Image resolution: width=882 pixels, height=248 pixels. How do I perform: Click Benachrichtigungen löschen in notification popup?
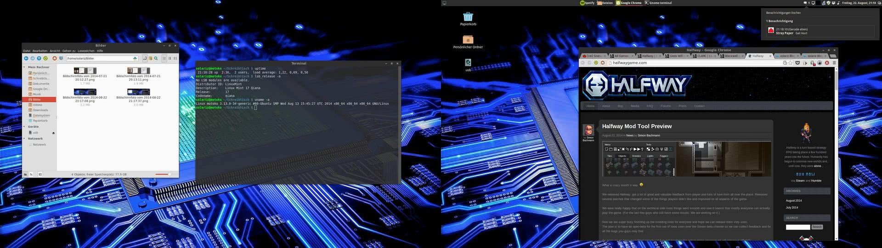[x=783, y=13]
